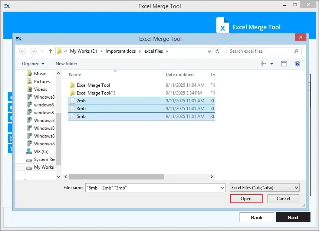The width and height of the screenshot is (319, 231).
Task: Click the Search excel files box
Action: click(x=260, y=51)
